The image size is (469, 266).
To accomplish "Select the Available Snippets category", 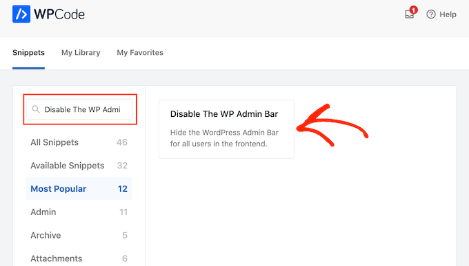I will coord(79,166).
